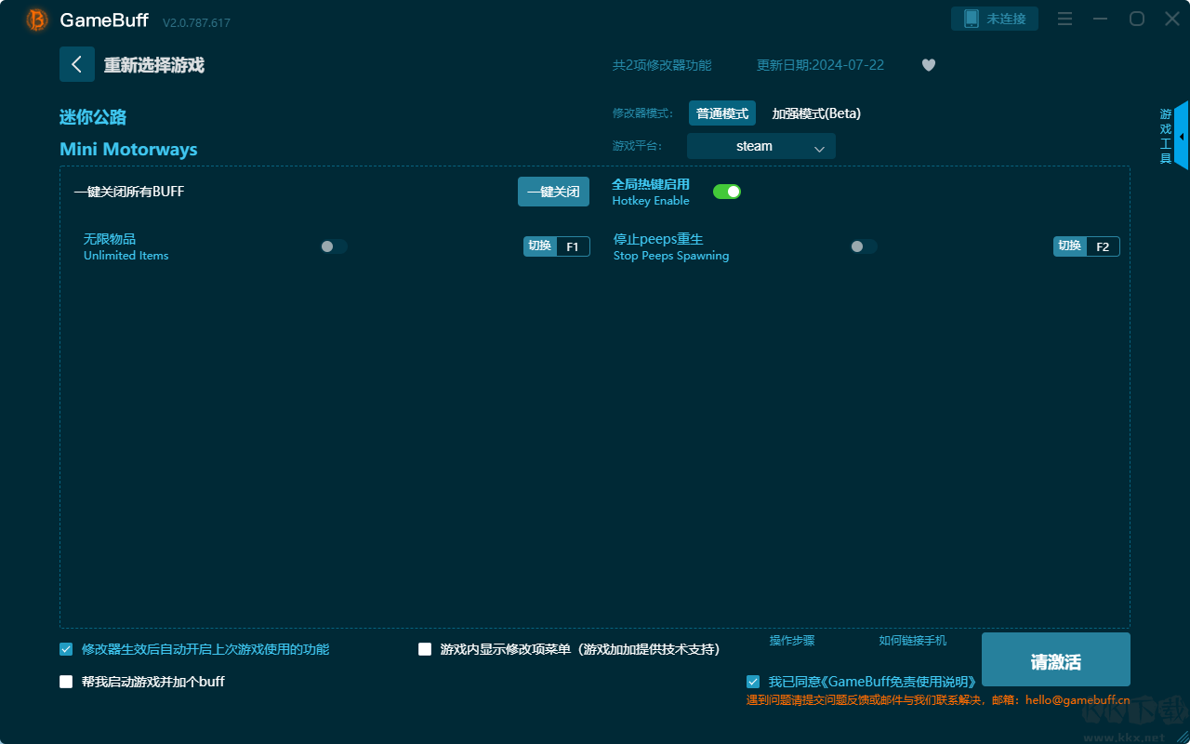Image resolution: width=1190 pixels, height=744 pixels.
Task: Toggle the Stop Peeps Spawning indicator
Action: point(863,246)
